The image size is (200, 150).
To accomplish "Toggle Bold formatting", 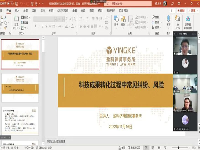I will 35,26.
